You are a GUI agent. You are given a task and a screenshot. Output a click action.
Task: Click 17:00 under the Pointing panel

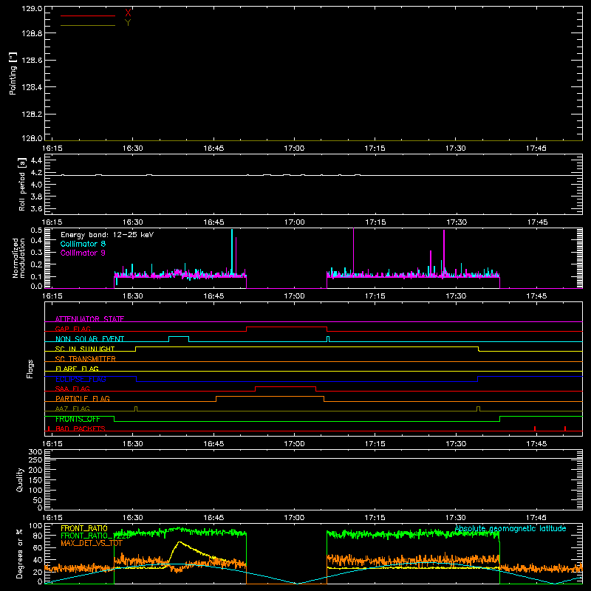[x=294, y=148]
